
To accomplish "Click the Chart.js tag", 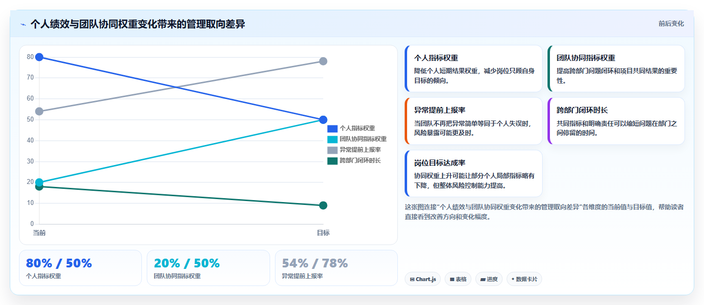I will (423, 279).
